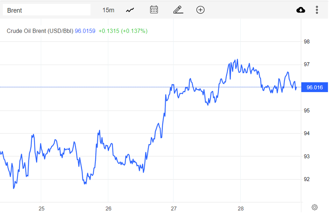
Task: Open the 15m interval dropdown
Action: (108, 10)
